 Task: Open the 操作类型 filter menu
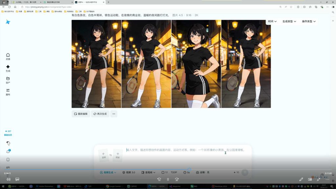309,21
